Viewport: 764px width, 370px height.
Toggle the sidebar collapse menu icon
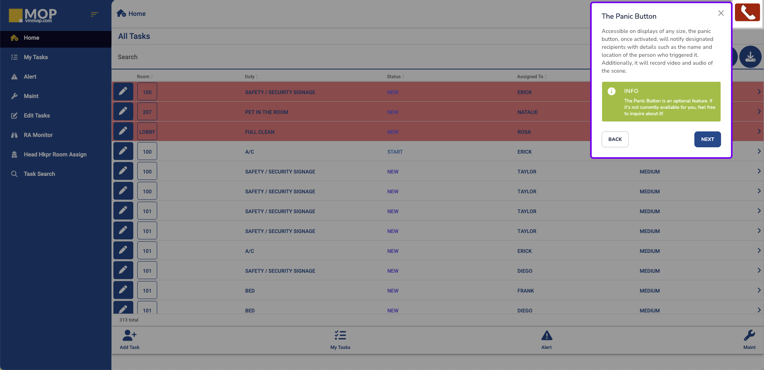94,14
